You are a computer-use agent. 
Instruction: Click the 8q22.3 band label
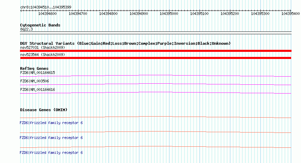pyautogui.click(x=26, y=29)
